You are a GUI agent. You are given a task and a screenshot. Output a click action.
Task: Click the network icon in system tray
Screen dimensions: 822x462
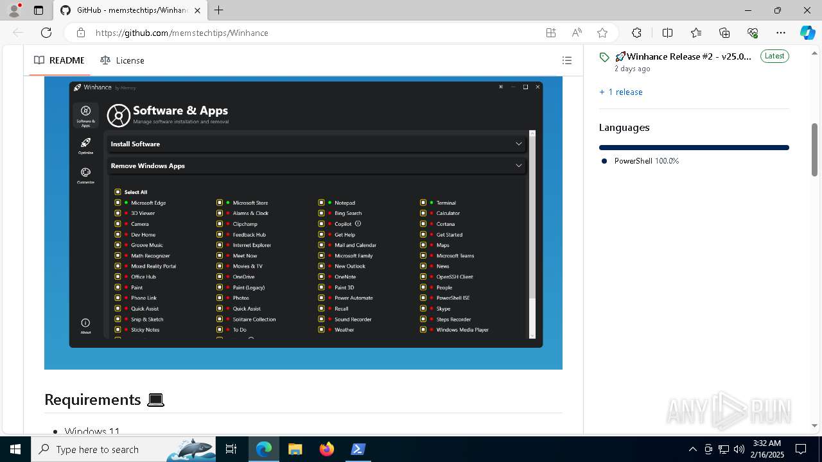click(724, 449)
